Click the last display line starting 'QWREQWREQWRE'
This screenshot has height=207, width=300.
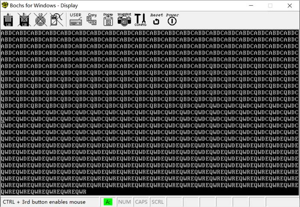point(44,192)
